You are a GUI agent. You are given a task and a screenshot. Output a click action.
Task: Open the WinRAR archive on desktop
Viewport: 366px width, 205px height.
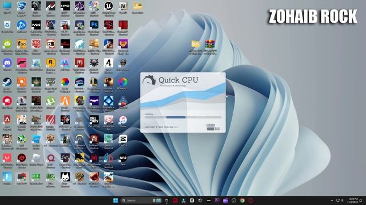[210, 44]
